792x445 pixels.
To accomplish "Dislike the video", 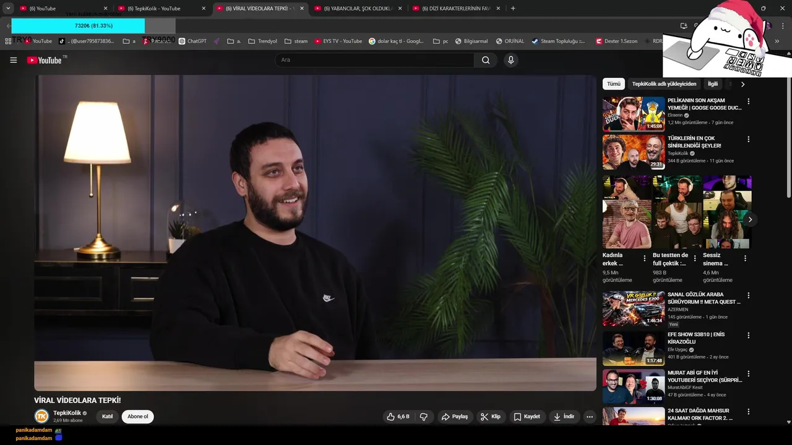I will coord(424,417).
